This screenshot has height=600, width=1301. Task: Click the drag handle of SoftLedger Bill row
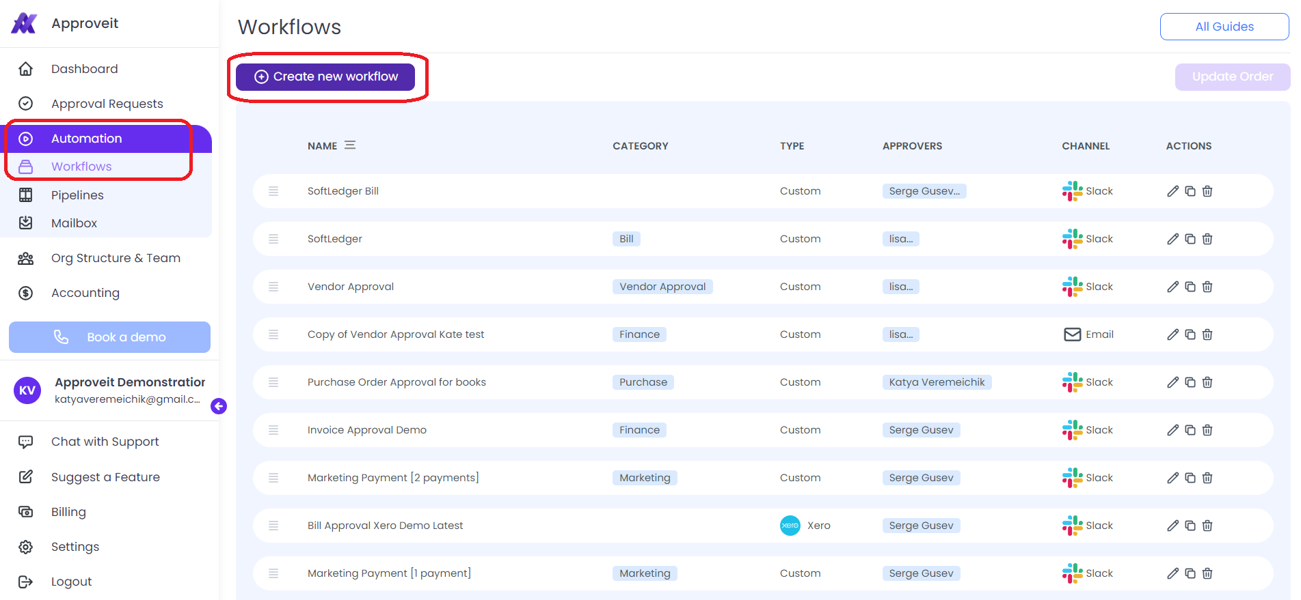pos(273,191)
